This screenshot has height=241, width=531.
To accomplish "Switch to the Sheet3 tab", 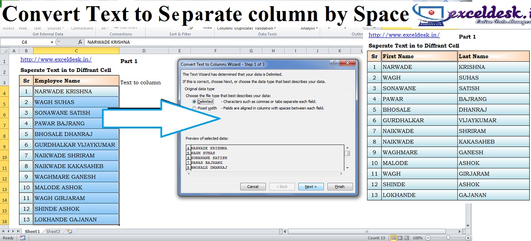I will tap(53, 231).
